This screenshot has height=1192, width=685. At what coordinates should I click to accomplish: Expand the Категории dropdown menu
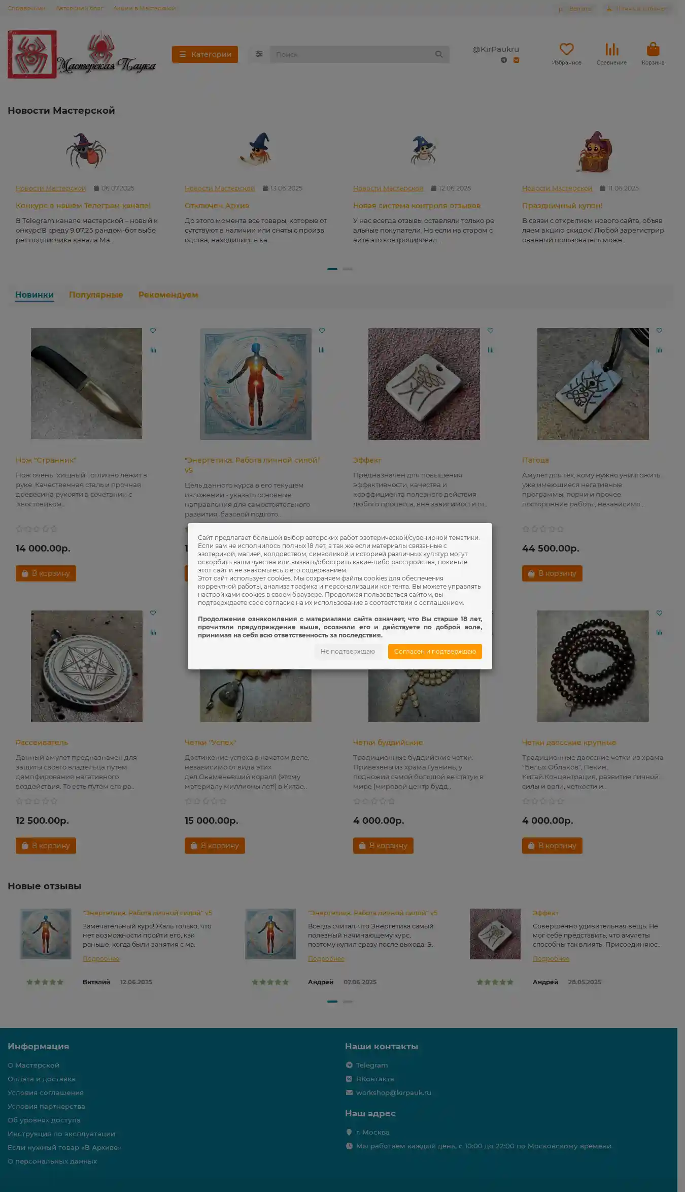(205, 54)
